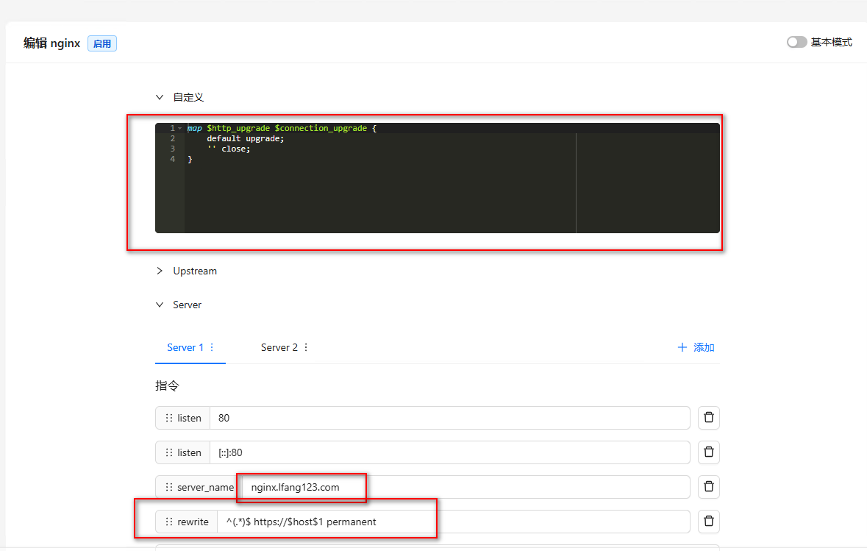Toggle the 基本模式 switch
867x551 pixels.
(x=796, y=43)
